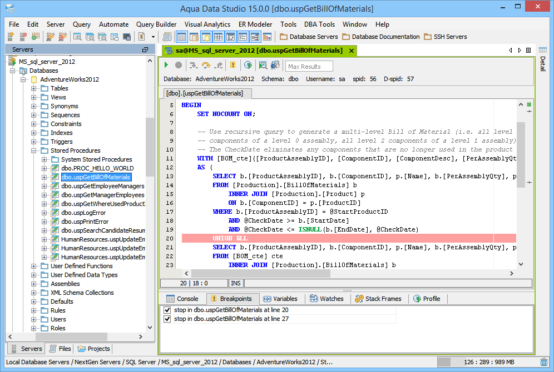The width and height of the screenshot is (554, 372).
Task: Click the Step Over debugger icon
Action: pyautogui.click(x=206, y=66)
